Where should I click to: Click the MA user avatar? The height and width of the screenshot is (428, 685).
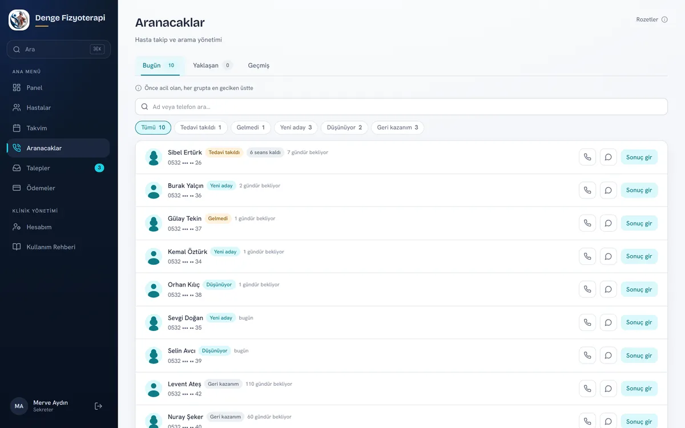19,406
